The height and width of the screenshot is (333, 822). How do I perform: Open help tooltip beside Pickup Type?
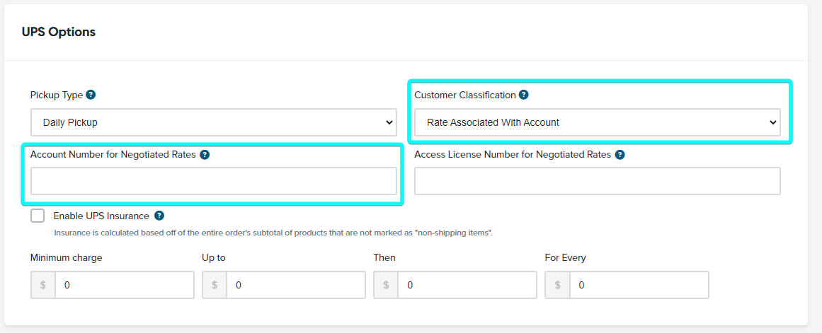[x=91, y=95]
